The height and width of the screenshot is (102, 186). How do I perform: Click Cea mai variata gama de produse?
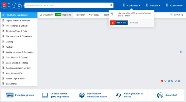[60, 95]
